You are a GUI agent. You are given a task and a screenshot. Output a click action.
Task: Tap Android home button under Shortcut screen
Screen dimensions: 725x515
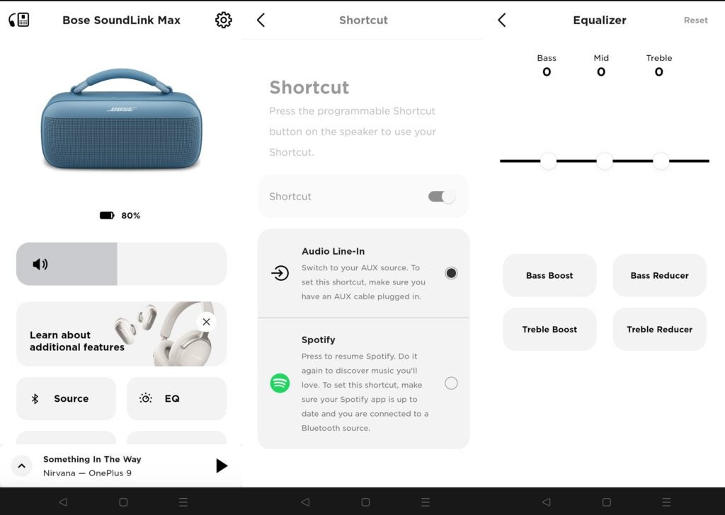(x=365, y=502)
